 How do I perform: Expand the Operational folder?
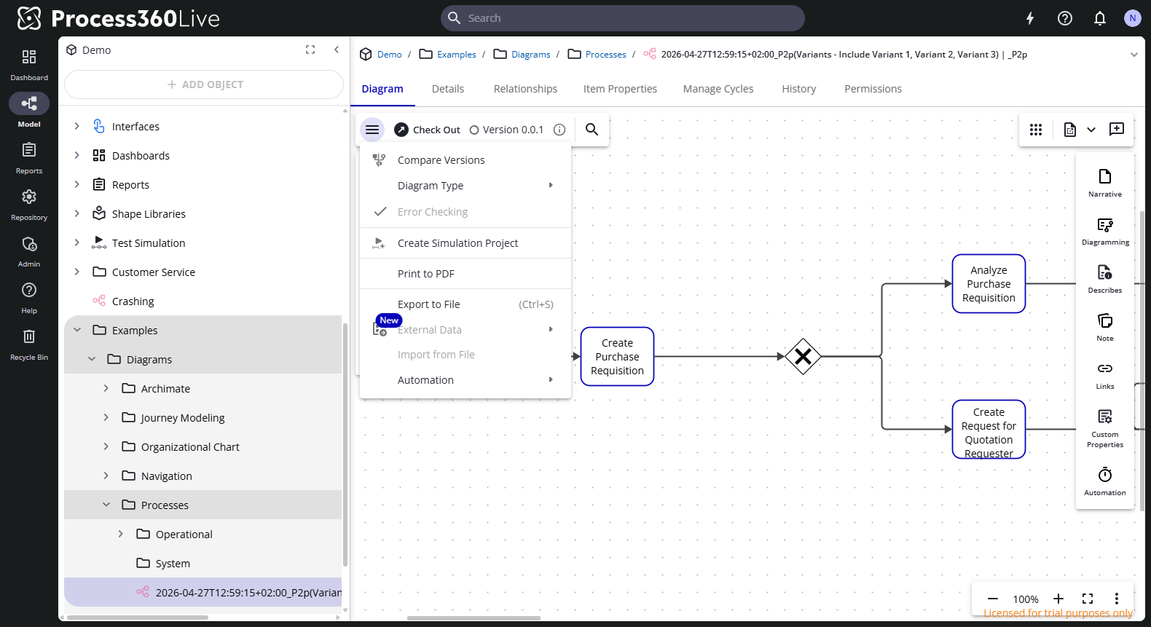pos(121,534)
